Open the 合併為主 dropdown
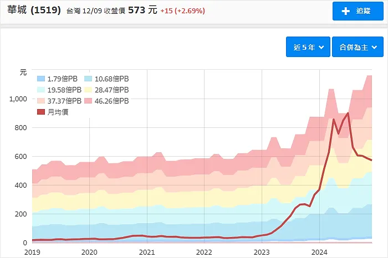The width and height of the screenshot is (388, 258). tap(358, 47)
